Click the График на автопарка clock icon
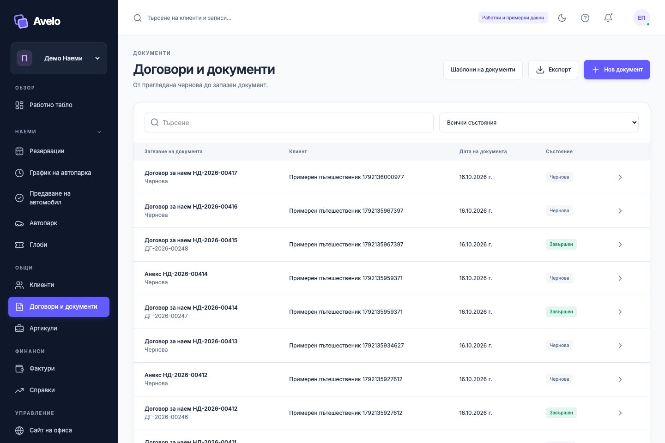The width and height of the screenshot is (665, 443). click(19, 173)
